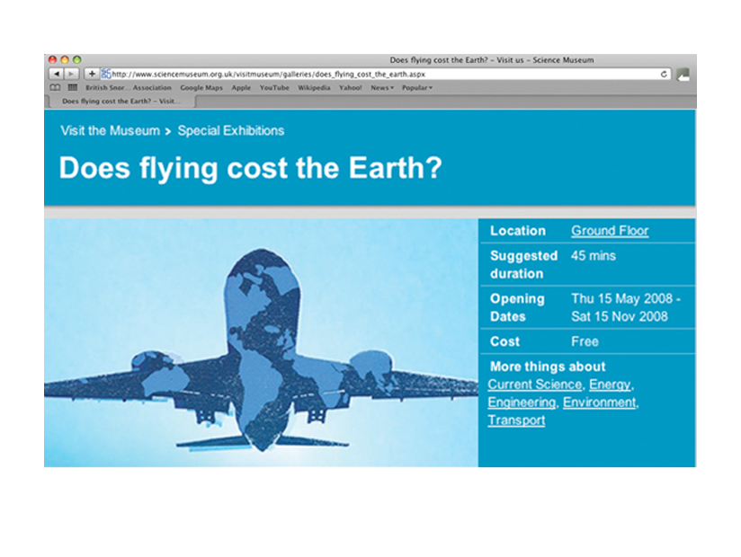741x557 pixels.
Task: Click the URL address field
Action: pos(385,74)
